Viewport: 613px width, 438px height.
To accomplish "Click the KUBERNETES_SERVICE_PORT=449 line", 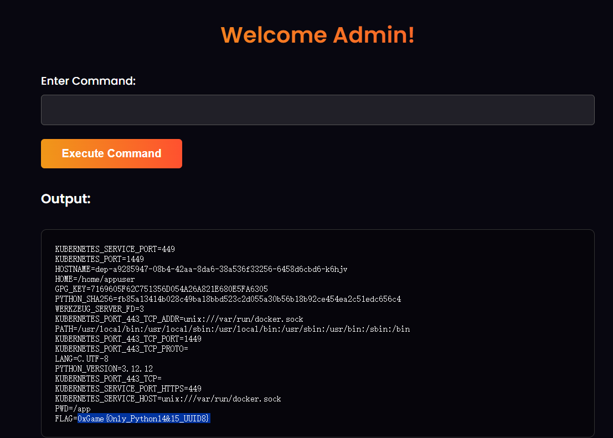I will pos(115,249).
